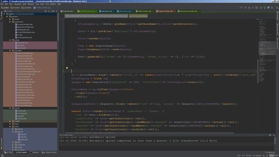Open the Refactor menu
This screenshot has height=157, width=279.
pyautogui.click(x=31, y=4)
